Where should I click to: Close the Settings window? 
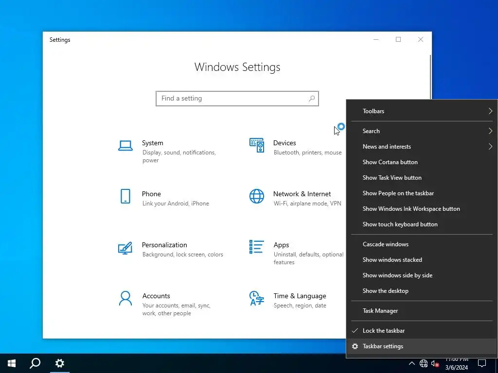[x=421, y=39]
